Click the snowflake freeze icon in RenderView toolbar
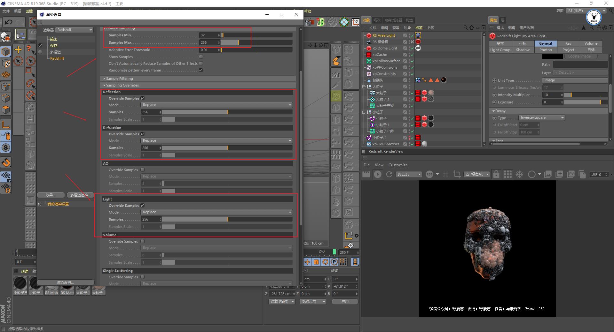Screen dimensions: 614x332 point(520,174)
